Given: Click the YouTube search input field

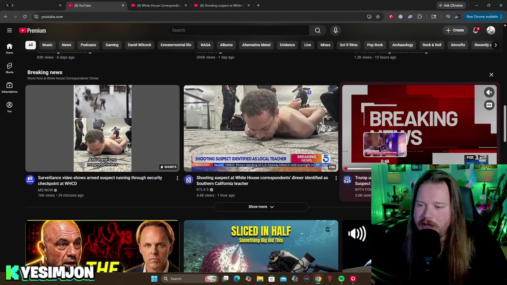Looking at the screenshot, I should [238, 30].
